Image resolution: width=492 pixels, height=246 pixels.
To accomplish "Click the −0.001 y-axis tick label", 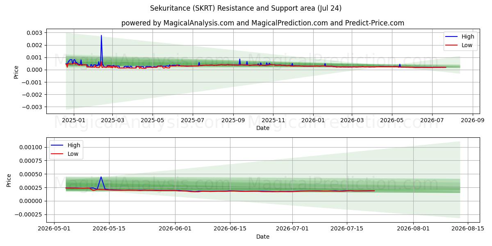I will pos(32,82).
